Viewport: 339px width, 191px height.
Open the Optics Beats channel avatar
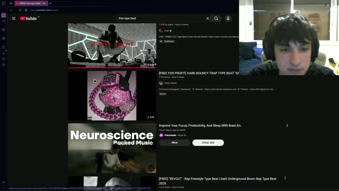pyautogui.click(x=161, y=83)
